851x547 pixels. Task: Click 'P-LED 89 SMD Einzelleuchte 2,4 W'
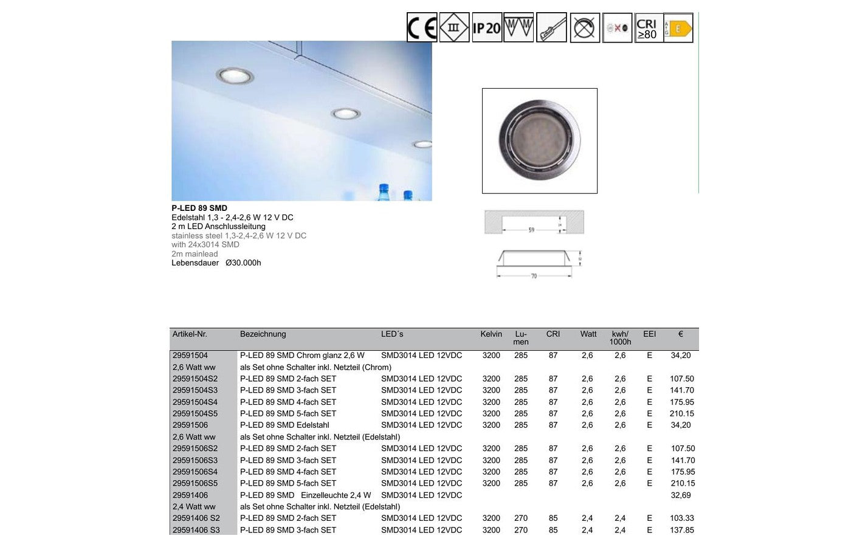pyautogui.click(x=305, y=495)
